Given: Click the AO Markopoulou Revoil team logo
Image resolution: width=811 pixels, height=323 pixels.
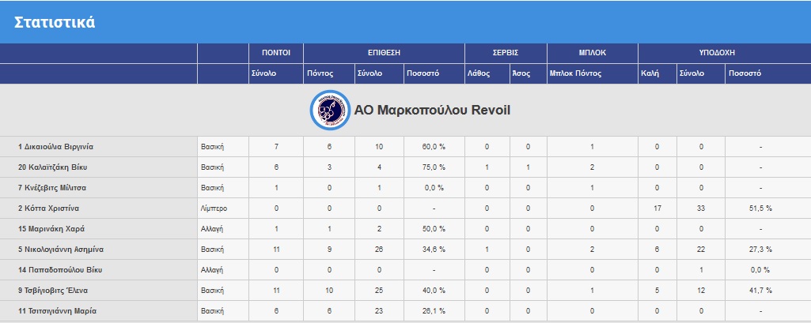Looking at the screenshot, I should coord(327,110).
